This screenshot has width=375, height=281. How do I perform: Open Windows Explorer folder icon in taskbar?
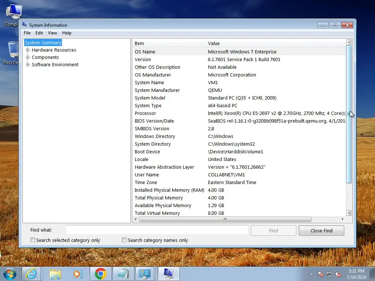pos(55,274)
